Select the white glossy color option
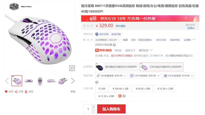This screenshot has height=115, width=205. [161, 67]
